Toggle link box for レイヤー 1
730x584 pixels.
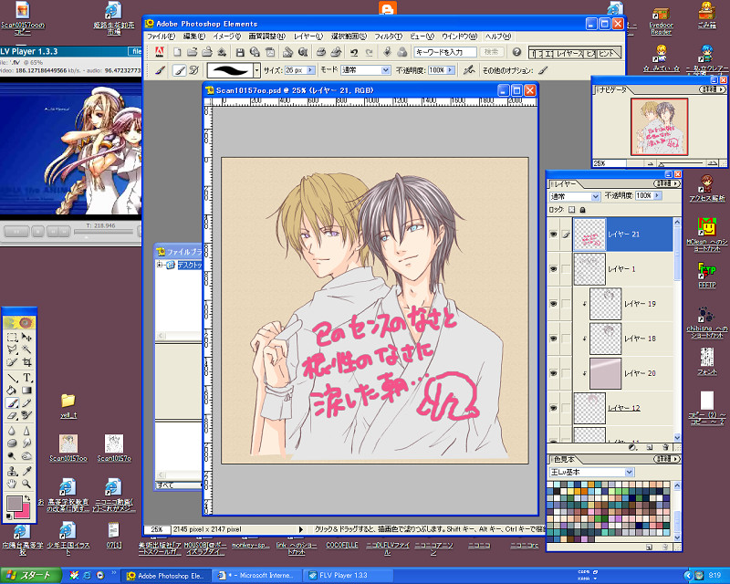coord(566,268)
